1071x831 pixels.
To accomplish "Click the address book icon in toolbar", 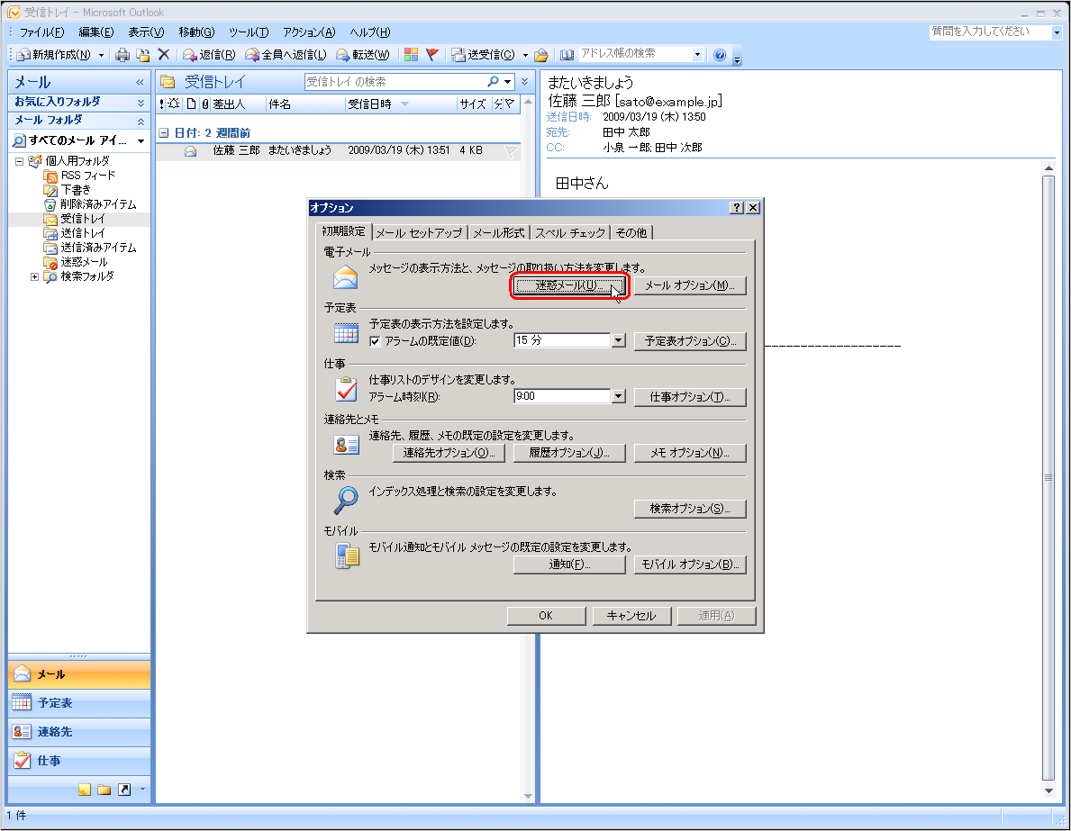I will (567, 55).
